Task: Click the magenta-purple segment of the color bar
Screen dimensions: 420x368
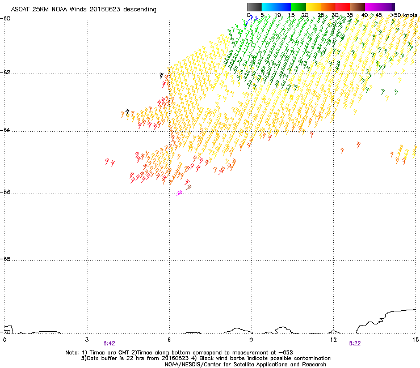Action: point(380,7)
